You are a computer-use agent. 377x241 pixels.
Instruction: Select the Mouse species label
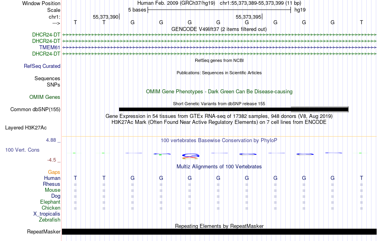tap(52, 190)
